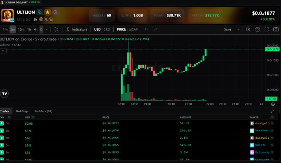Select the 5m timeframe
Image resolution: width=281 pixels, height=163 pixels.
point(13,29)
